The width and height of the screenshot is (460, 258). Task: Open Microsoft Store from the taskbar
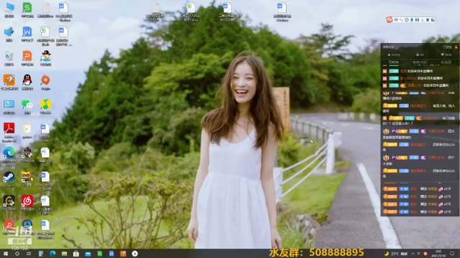(x=76, y=254)
